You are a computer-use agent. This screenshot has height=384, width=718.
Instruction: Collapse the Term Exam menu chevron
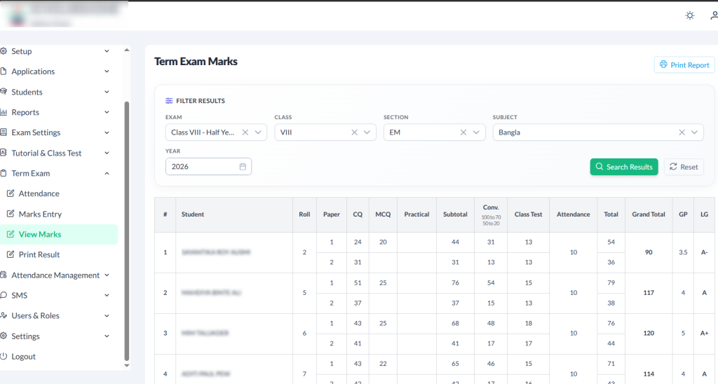(x=107, y=174)
